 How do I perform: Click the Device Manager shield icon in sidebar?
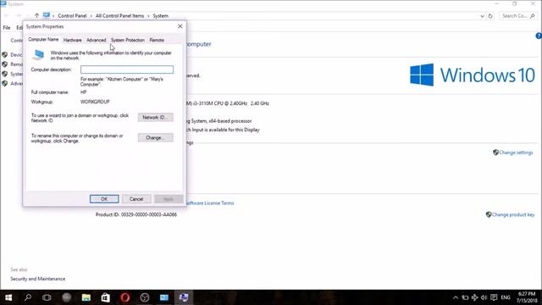(x=5, y=54)
